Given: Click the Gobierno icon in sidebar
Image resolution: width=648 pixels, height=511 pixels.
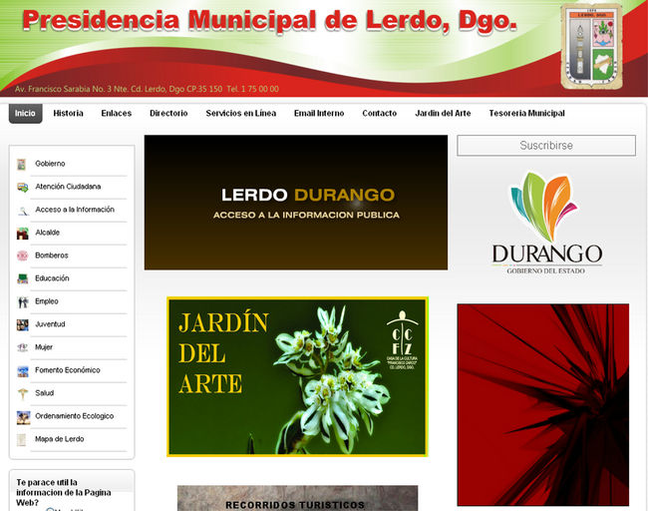Looking at the screenshot, I should 22,164.
